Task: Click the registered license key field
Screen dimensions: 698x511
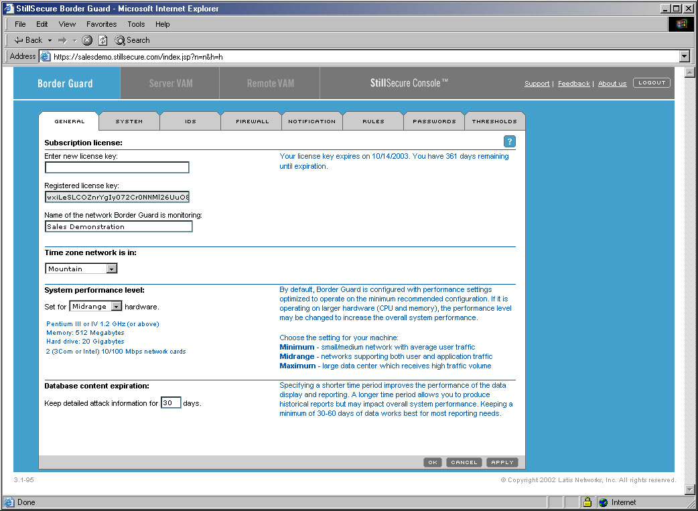Action: point(117,197)
